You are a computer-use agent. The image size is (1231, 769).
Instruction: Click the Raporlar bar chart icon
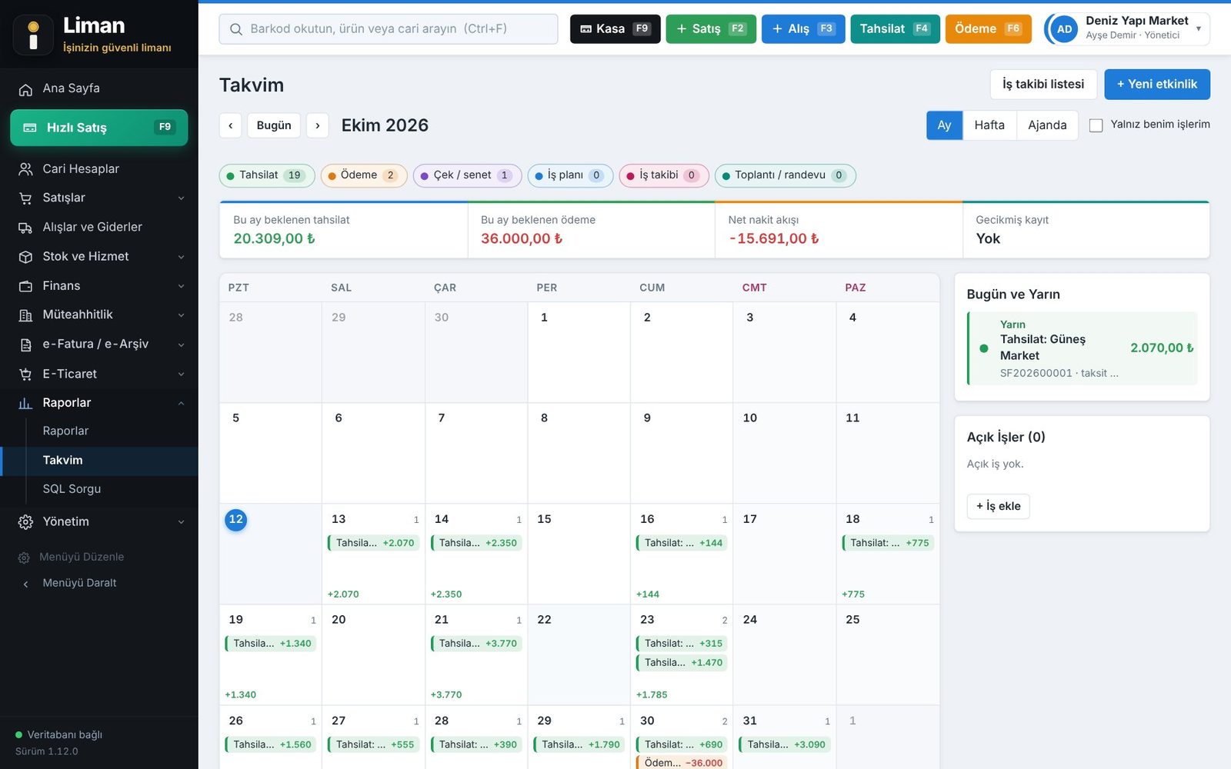[25, 403]
